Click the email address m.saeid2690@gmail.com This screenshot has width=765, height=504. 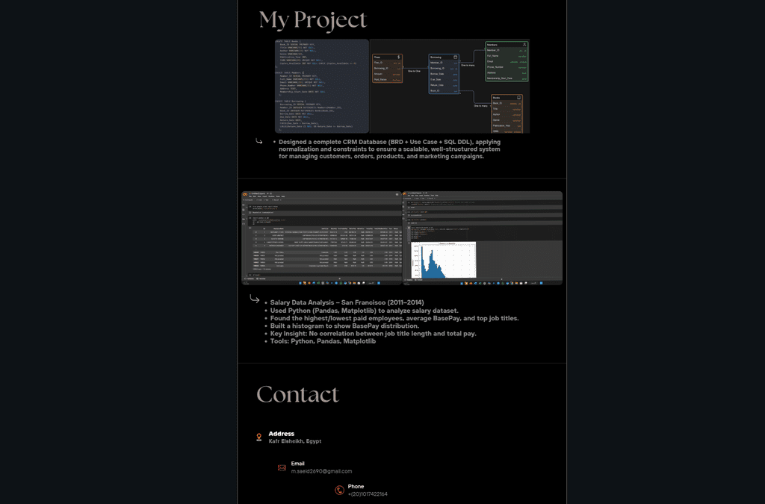[x=321, y=471]
